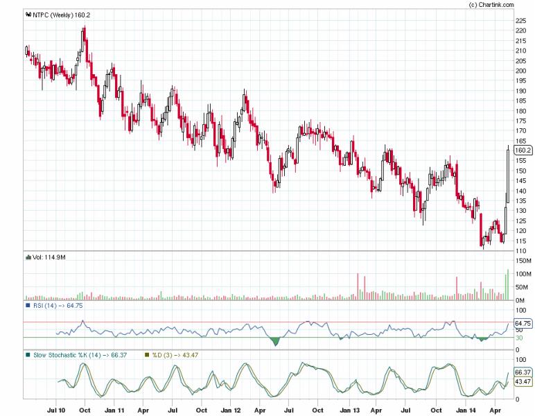This screenshot has height=416, width=535.
Task: Select the "RSI (14) -> 64.75" label
Action: pyautogui.click(x=58, y=306)
